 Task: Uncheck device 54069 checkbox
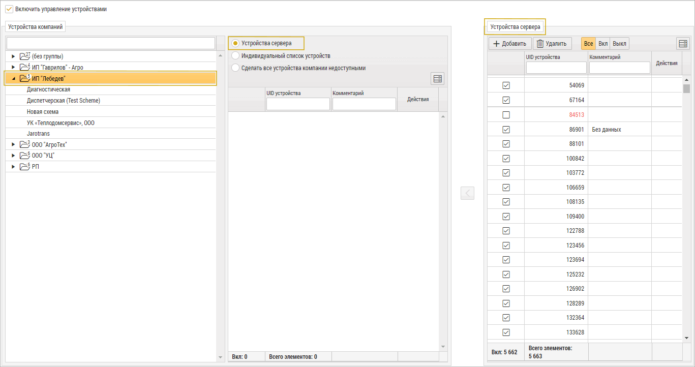point(506,85)
